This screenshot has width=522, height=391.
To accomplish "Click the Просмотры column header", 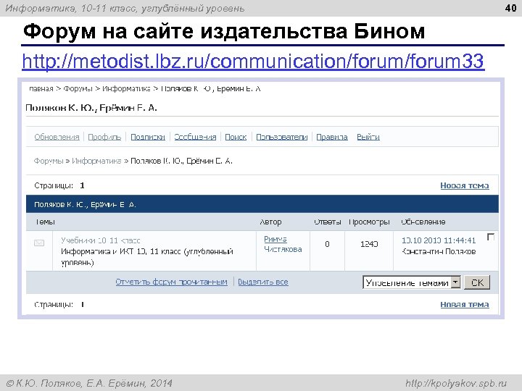I will (x=369, y=222).
